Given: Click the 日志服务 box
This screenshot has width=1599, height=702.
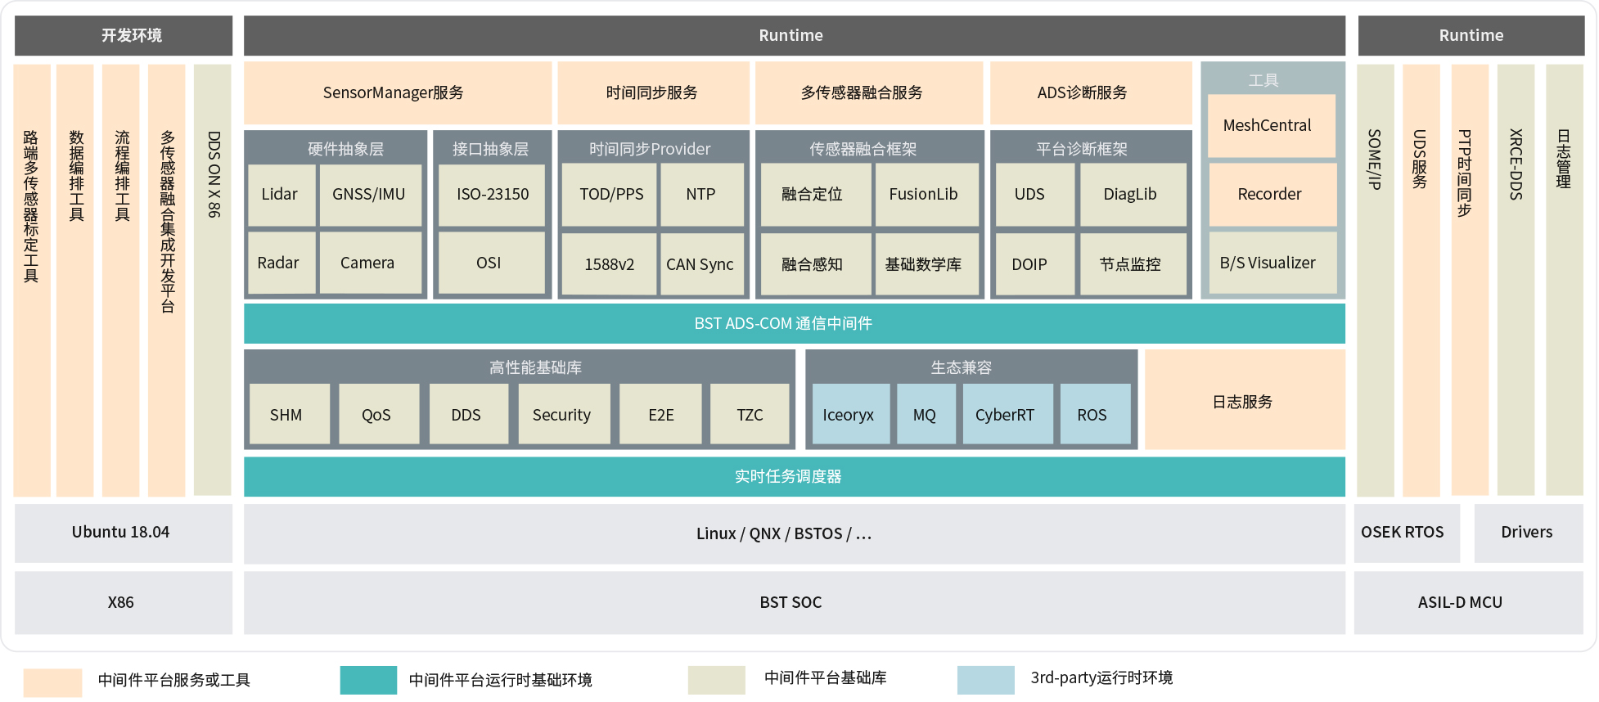Looking at the screenshot, I should point(1243,402).
